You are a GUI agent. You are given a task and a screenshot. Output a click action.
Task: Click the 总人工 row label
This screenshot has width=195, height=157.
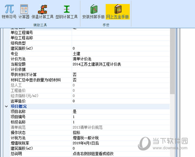click(x=16, y=85)
